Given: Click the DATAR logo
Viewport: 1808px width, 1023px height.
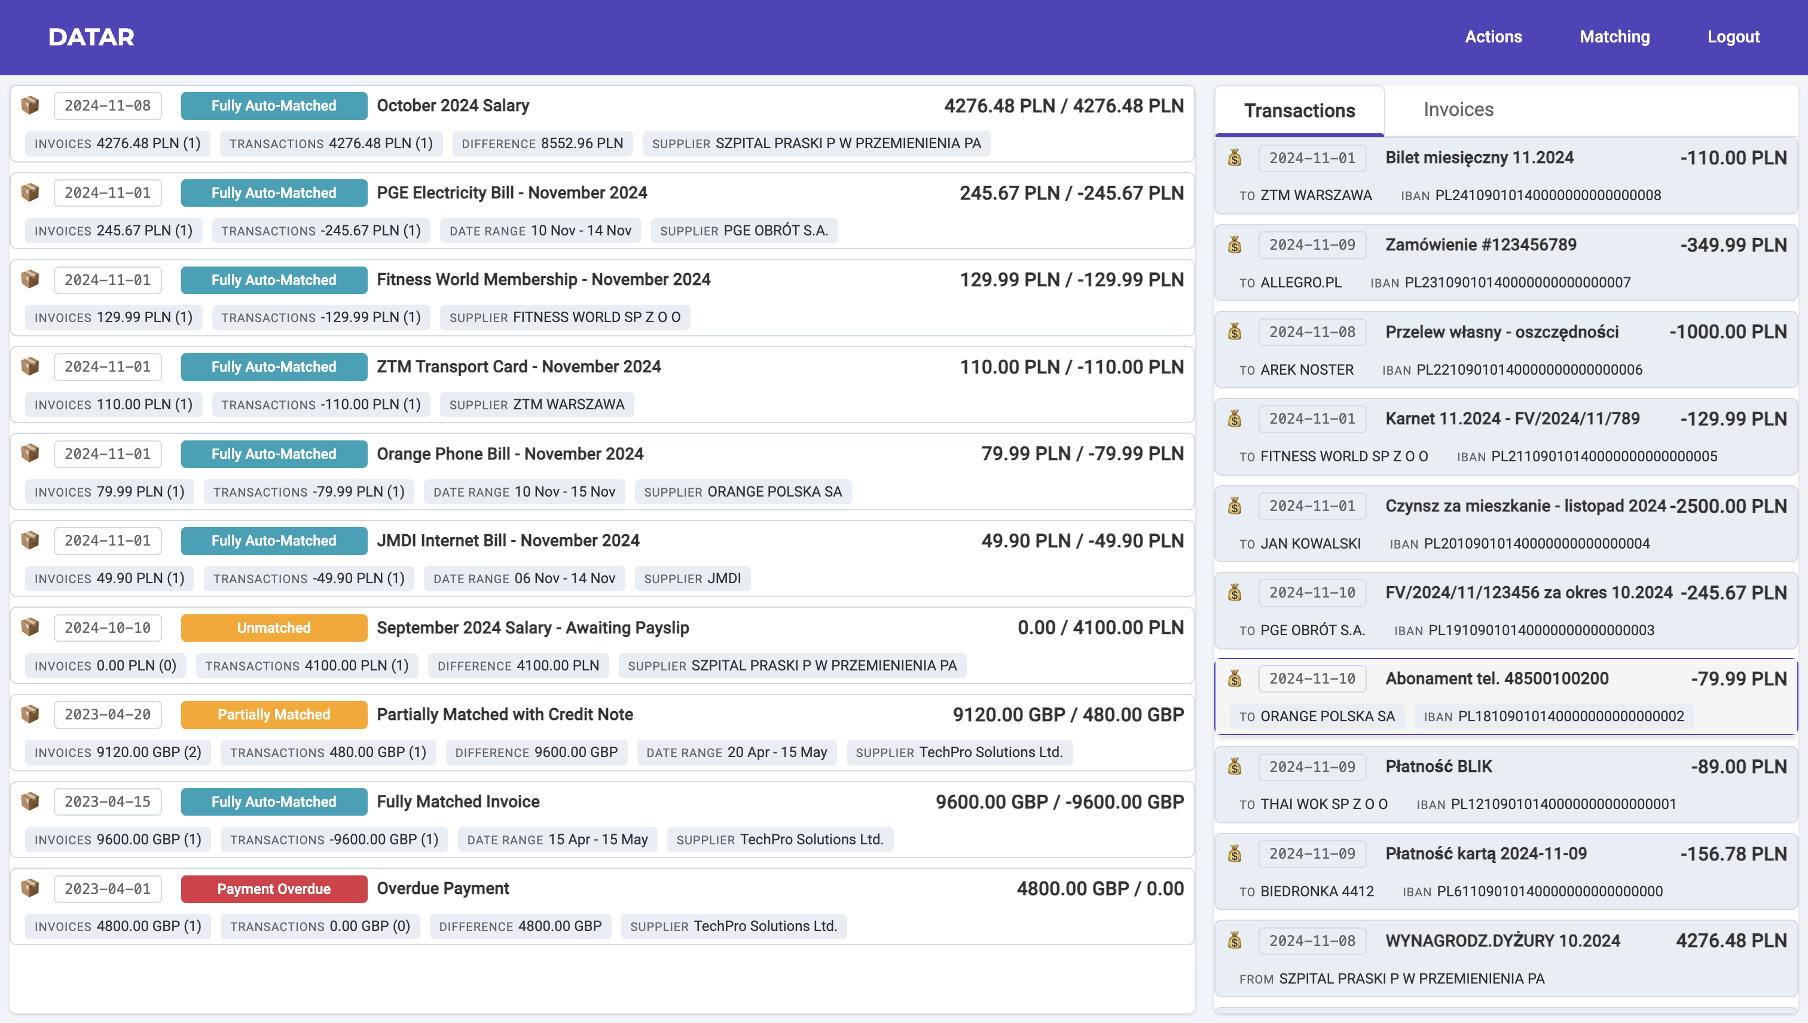Looking at the screenshot, I should [x=91, y=37].
